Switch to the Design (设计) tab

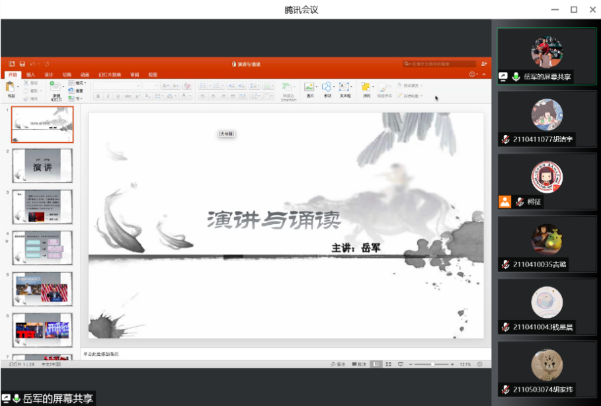49,75
